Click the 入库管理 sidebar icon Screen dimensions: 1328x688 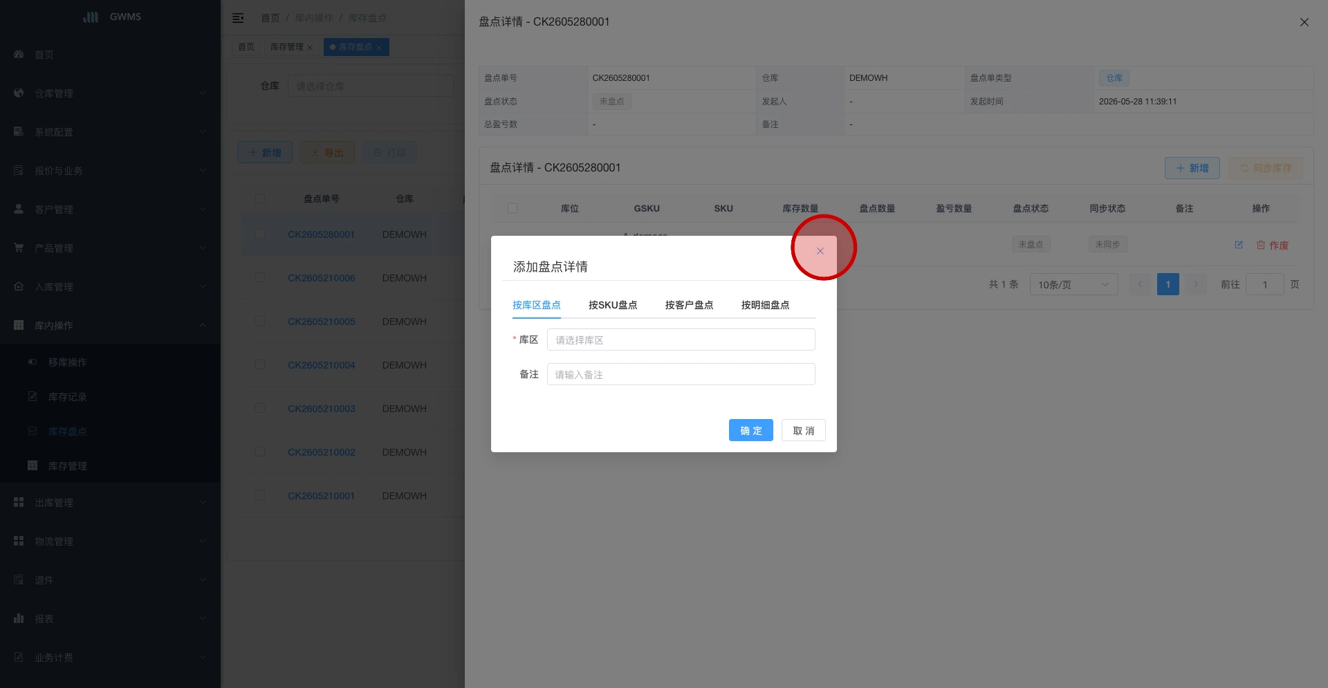tap(19, 286)
